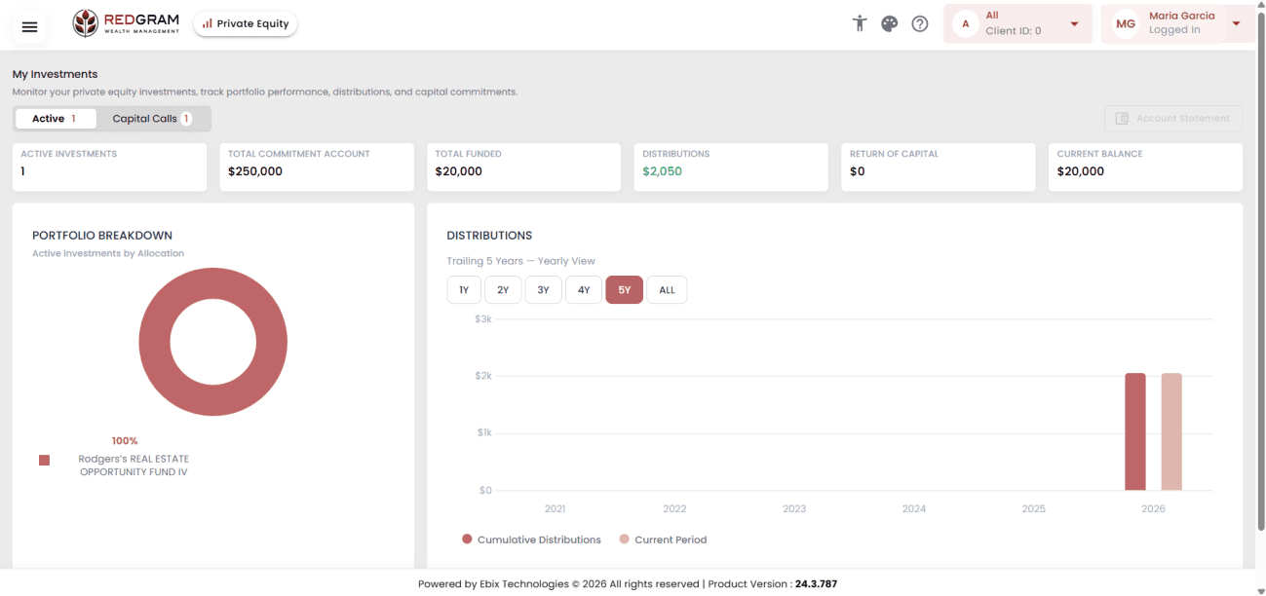Click the MG user avatar
This screenshot has width=1266, height=596.
[x=1126, y=23]
